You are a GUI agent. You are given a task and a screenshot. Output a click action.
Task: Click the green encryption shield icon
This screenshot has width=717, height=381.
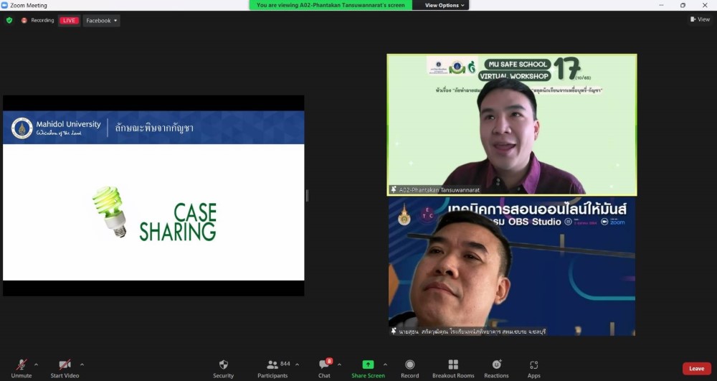point(9,20)
